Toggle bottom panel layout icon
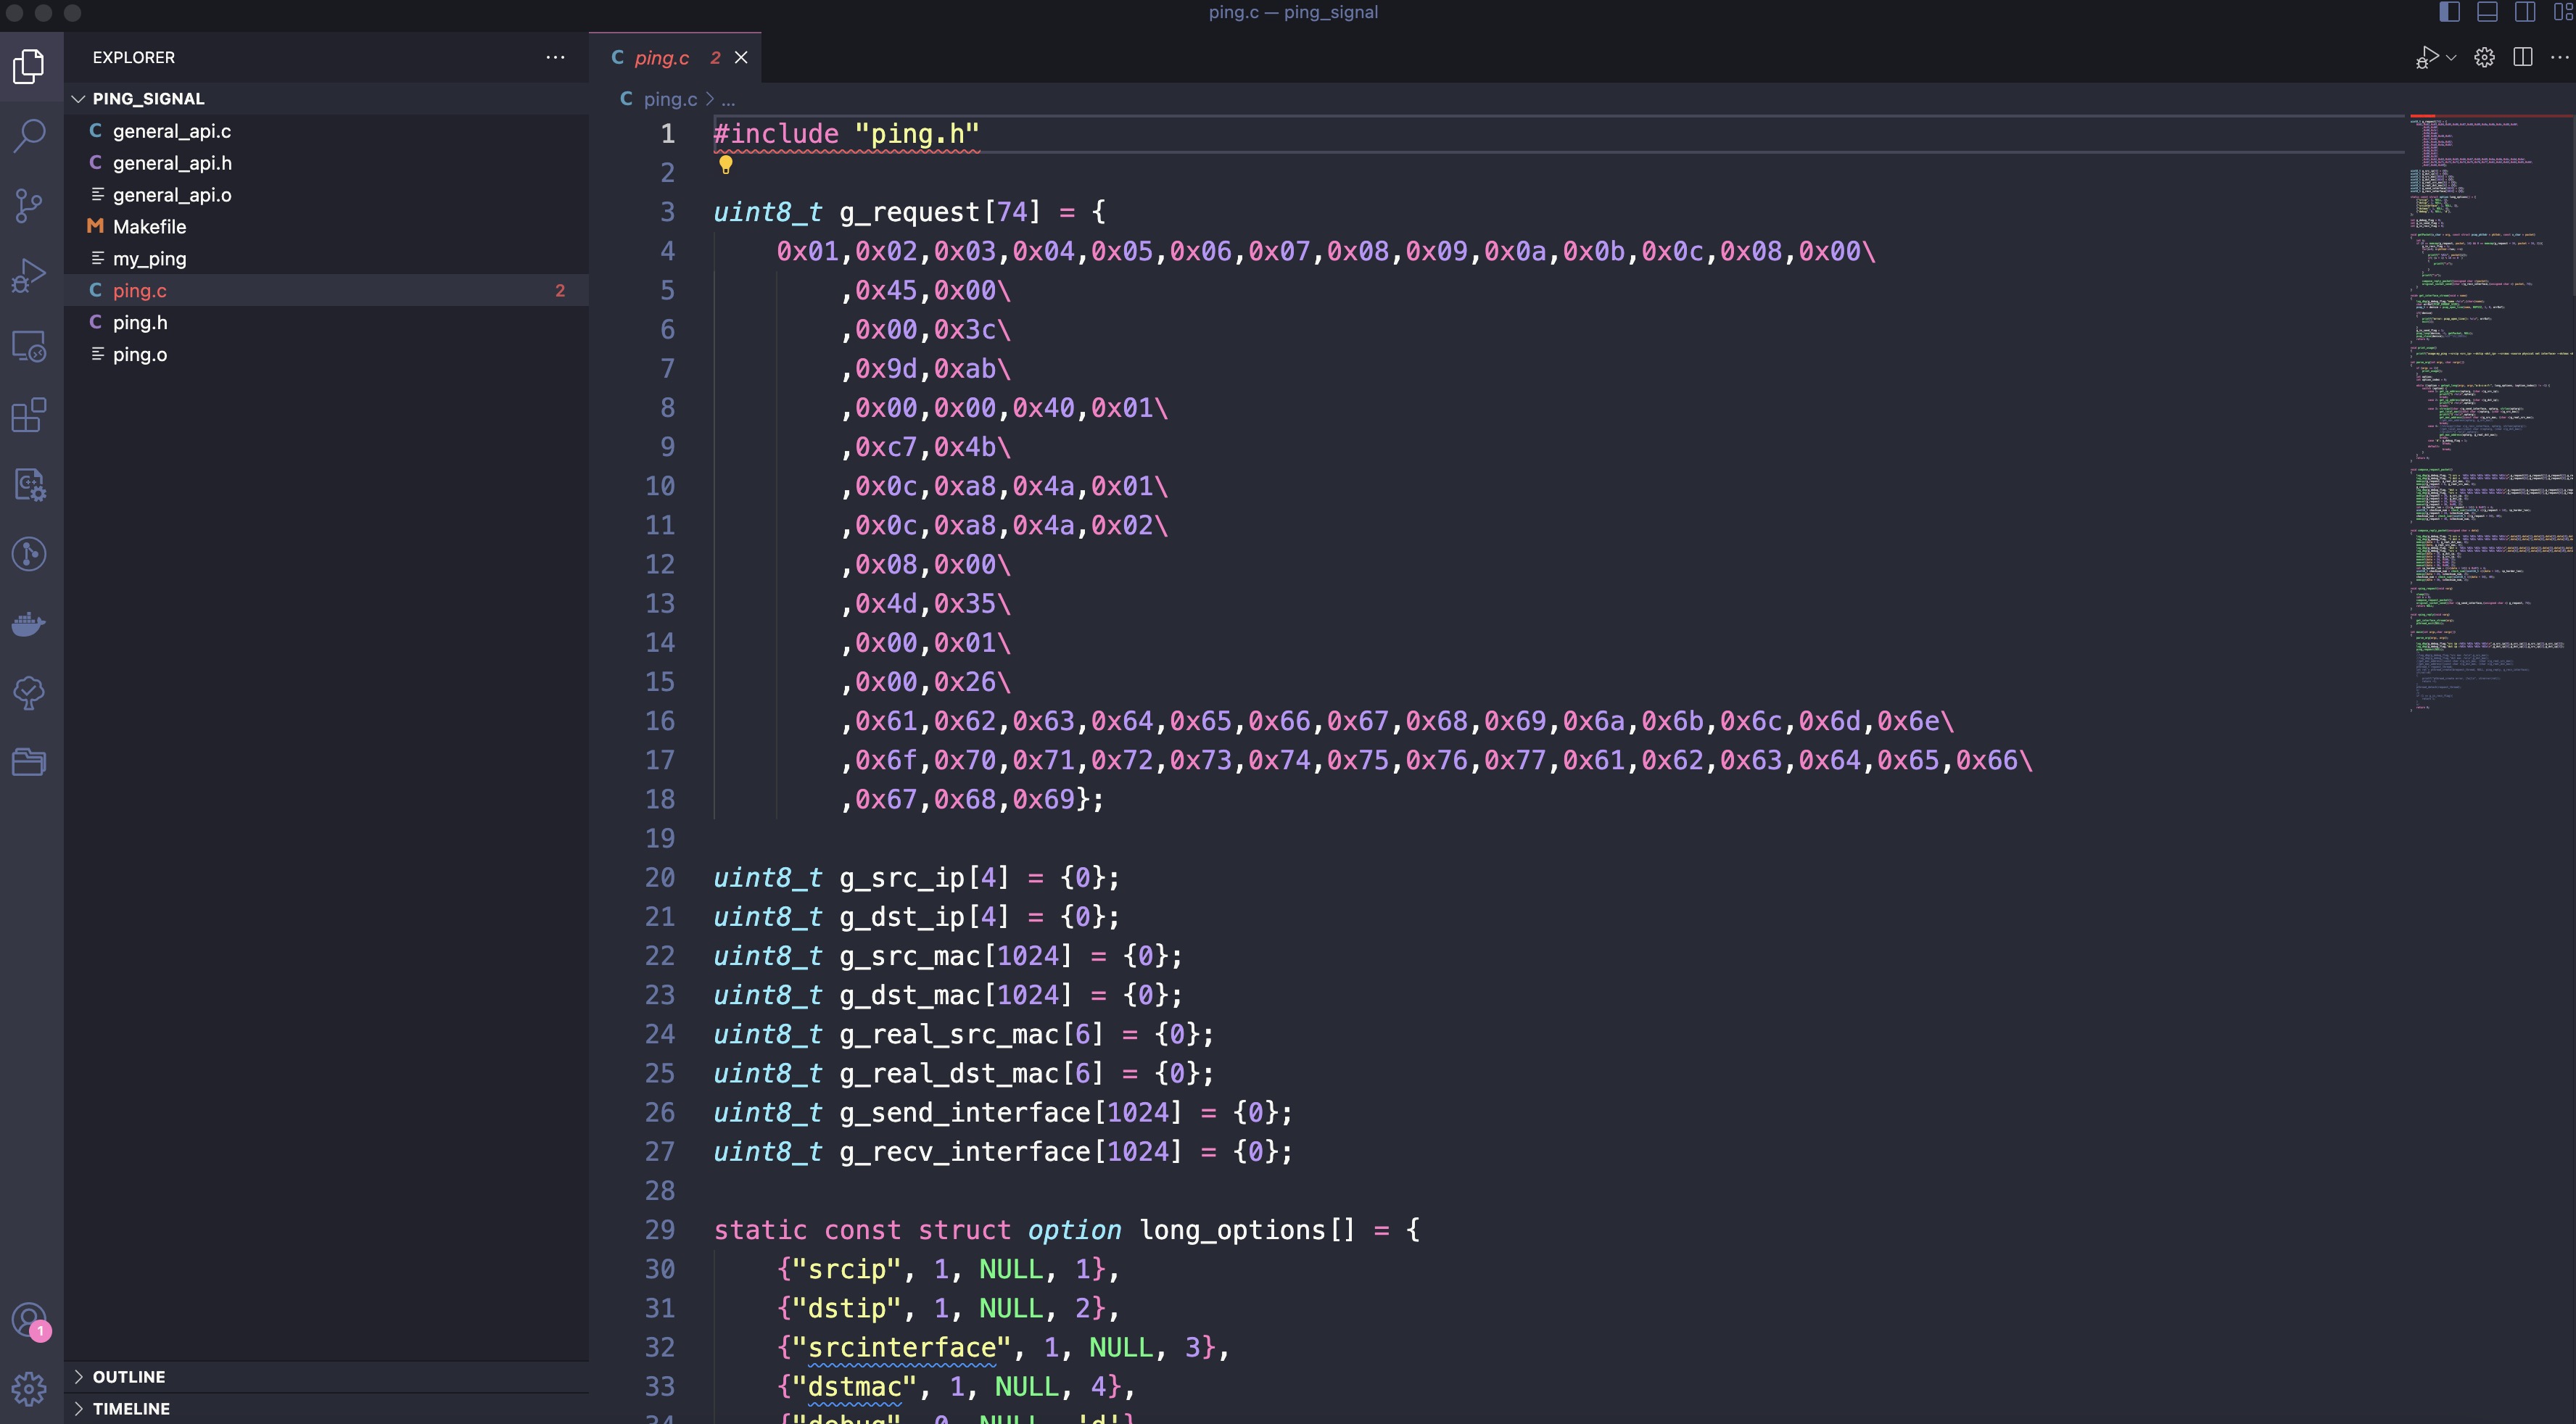Image resolution: width=2576 pixels, height=1424 pixels. (x=2487, y=12)
